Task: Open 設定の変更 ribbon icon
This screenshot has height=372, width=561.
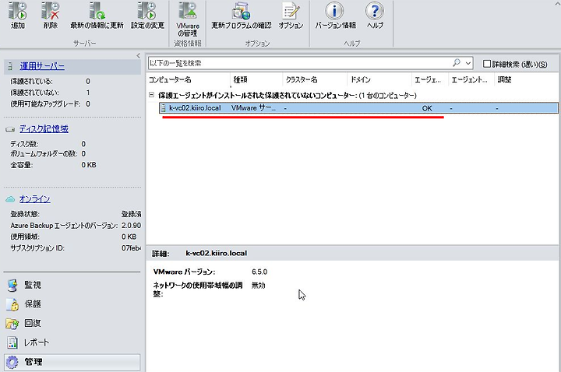Action: (147, 11)
